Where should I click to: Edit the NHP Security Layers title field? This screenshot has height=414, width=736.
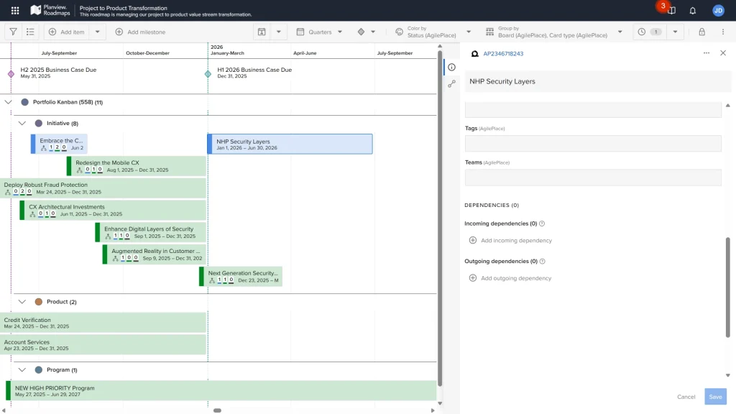(x=597, y=81)
